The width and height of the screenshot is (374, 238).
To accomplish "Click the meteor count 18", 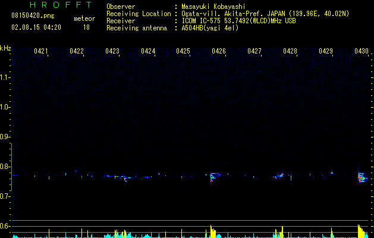I will click(86, 27).
